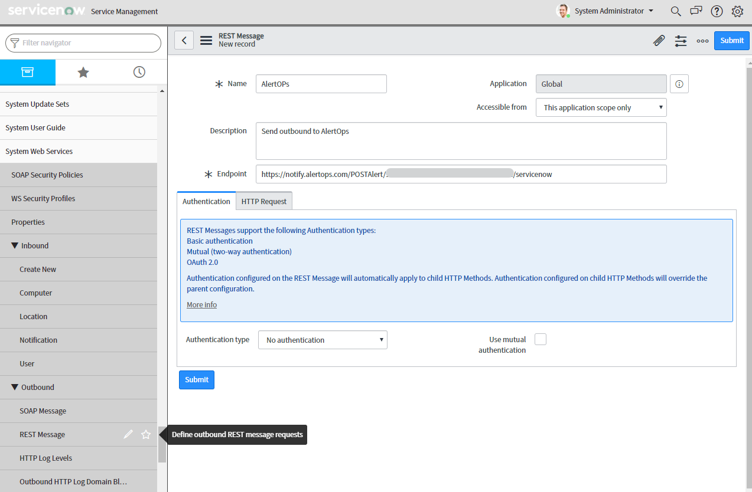Follow the More info link
752x492 pixels.
point(201,305)
